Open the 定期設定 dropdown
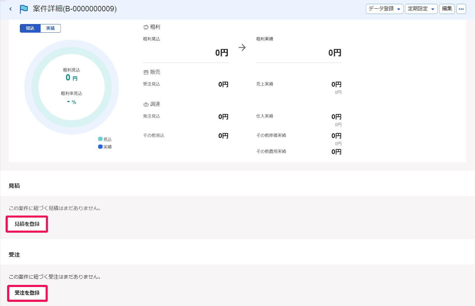This screenshot has height=306, width=475. tap(421, 9)
